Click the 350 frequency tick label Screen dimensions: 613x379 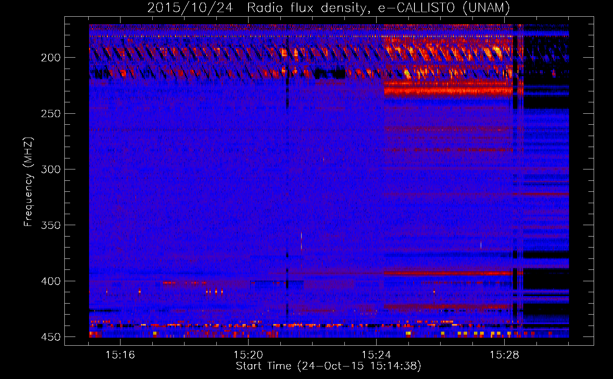[x=51, y=225]
